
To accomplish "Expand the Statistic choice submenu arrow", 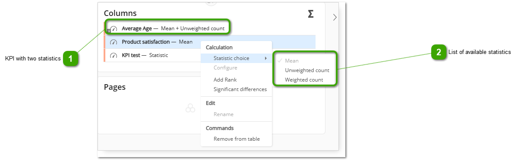I will (x=266, y=58).
